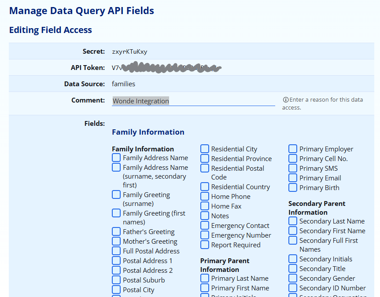The height and width of the screenshot is (297, 380).
Task: Check the Postal Suburb box
Action: 116,280
